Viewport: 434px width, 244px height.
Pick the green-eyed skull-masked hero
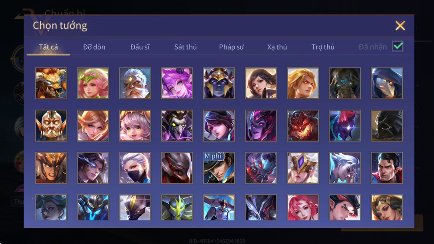pos(177,126)
